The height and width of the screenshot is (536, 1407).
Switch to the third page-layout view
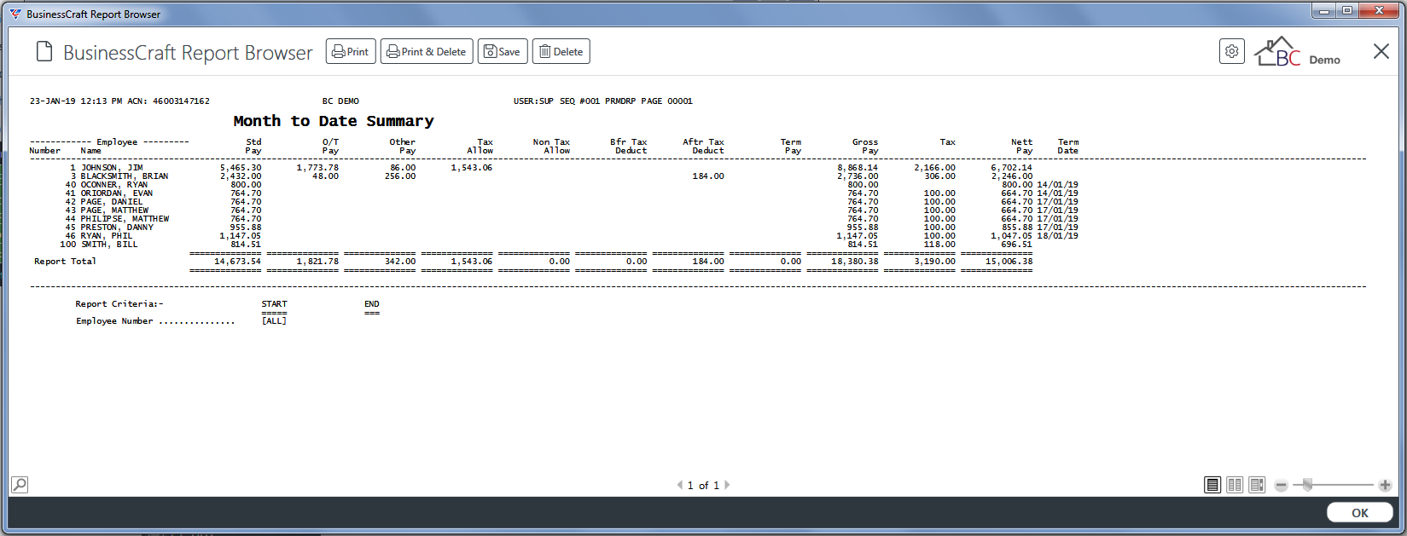[x=1257, y=485]
